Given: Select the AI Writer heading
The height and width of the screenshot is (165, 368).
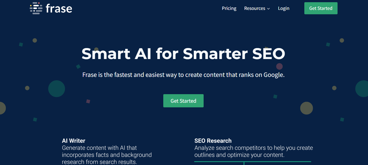Looking at the screenshot, I should pos(74,141).
